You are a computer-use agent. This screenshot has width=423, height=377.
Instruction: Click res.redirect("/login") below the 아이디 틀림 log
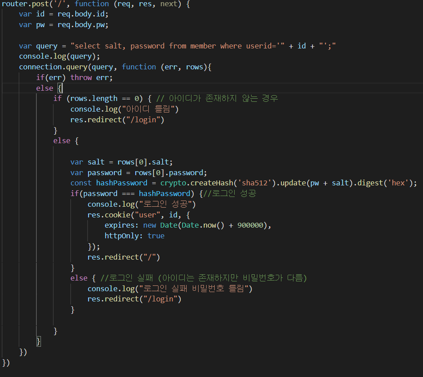pos(118,120)
